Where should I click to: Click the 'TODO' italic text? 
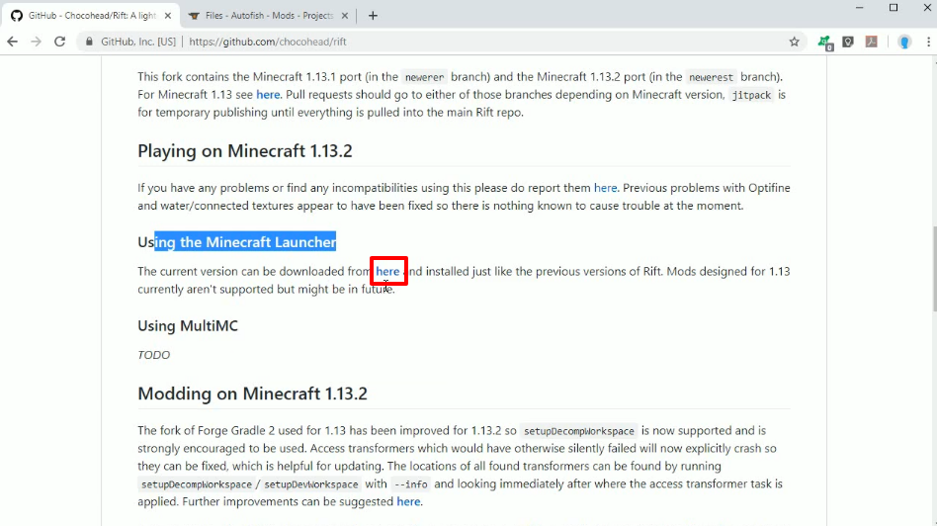[153, 355]
